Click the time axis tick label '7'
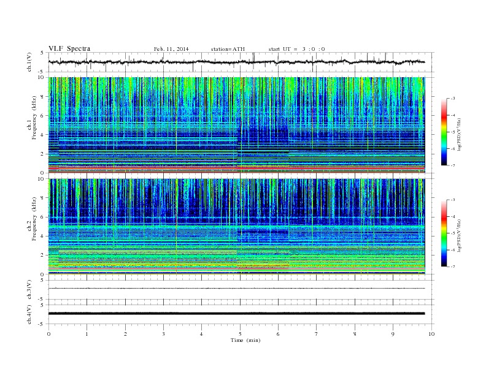This screenshot has width=486, height=375. click(x=317, y=334)
